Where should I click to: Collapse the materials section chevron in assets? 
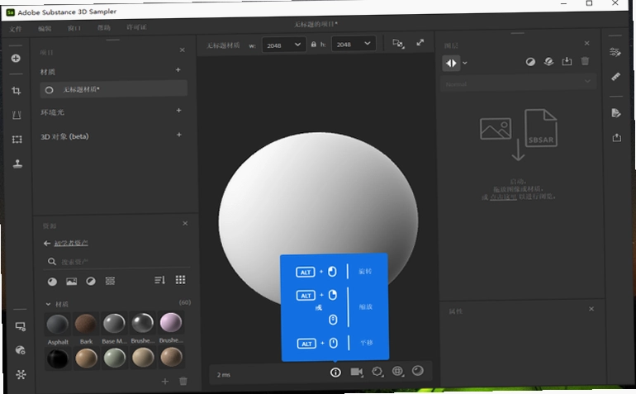coord(48,304)
